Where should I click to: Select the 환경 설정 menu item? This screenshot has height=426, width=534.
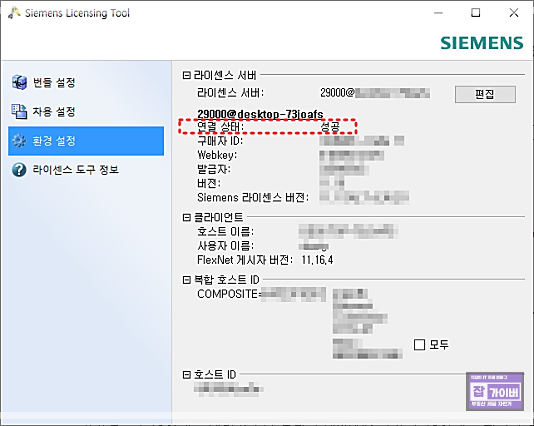[86, 141]
